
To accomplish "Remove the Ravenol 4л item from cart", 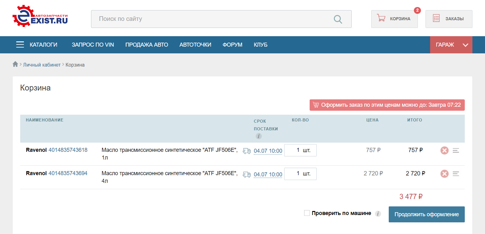I will tap(444, 174).
